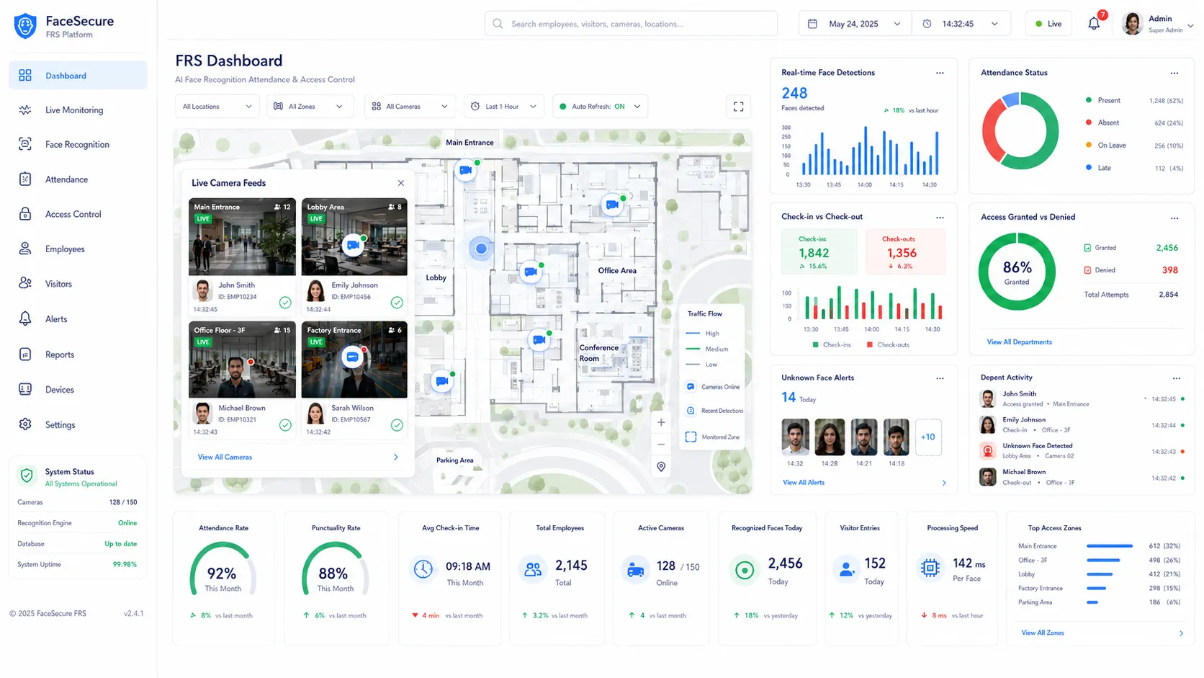Open Face Recognition in the sidebar
This screenshot has height=678, width=1204.
click(x=78, y=145)
